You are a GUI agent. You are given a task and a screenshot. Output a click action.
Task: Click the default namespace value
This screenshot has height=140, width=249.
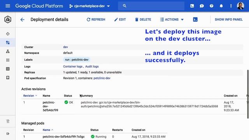(68, 53)
